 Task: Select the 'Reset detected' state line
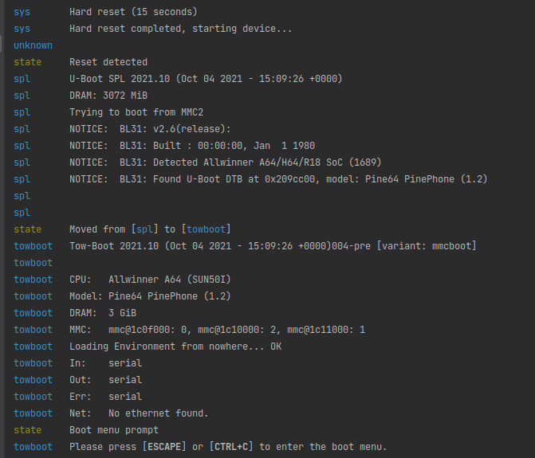click(108, 62)
